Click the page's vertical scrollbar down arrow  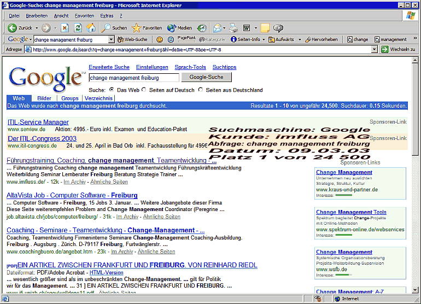click(x=415, y=290)
